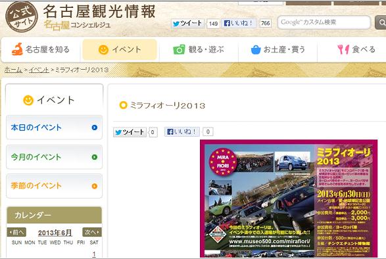Click the header ツイート button
The width and height of the screenshot is (386, 259).
coord(187,24)
